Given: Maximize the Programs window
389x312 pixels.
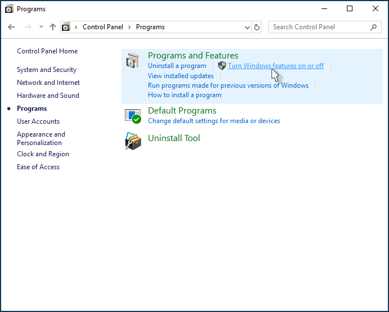Looking at the screenshot, I should (x=350, y=8).
